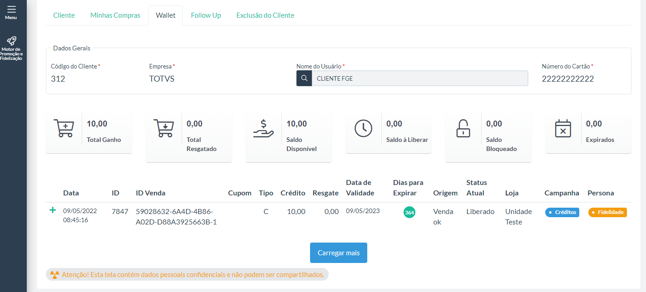This screenshot has width=646, height=292.
Task: Click the Tipo value C in row 7847
Action: click(x=266, y=211)
